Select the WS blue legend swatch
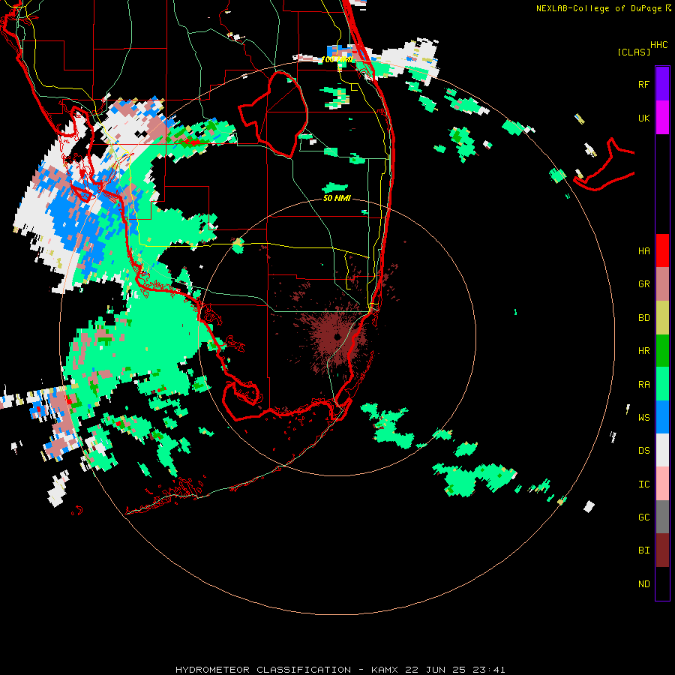Screen dimensions: 675x675 click(662, 417)
